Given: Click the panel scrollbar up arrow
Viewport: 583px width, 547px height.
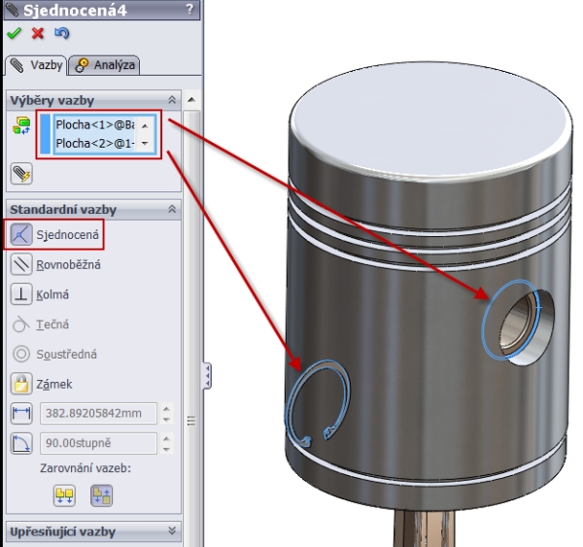Looking at the screenshot, I should point(191,99).
